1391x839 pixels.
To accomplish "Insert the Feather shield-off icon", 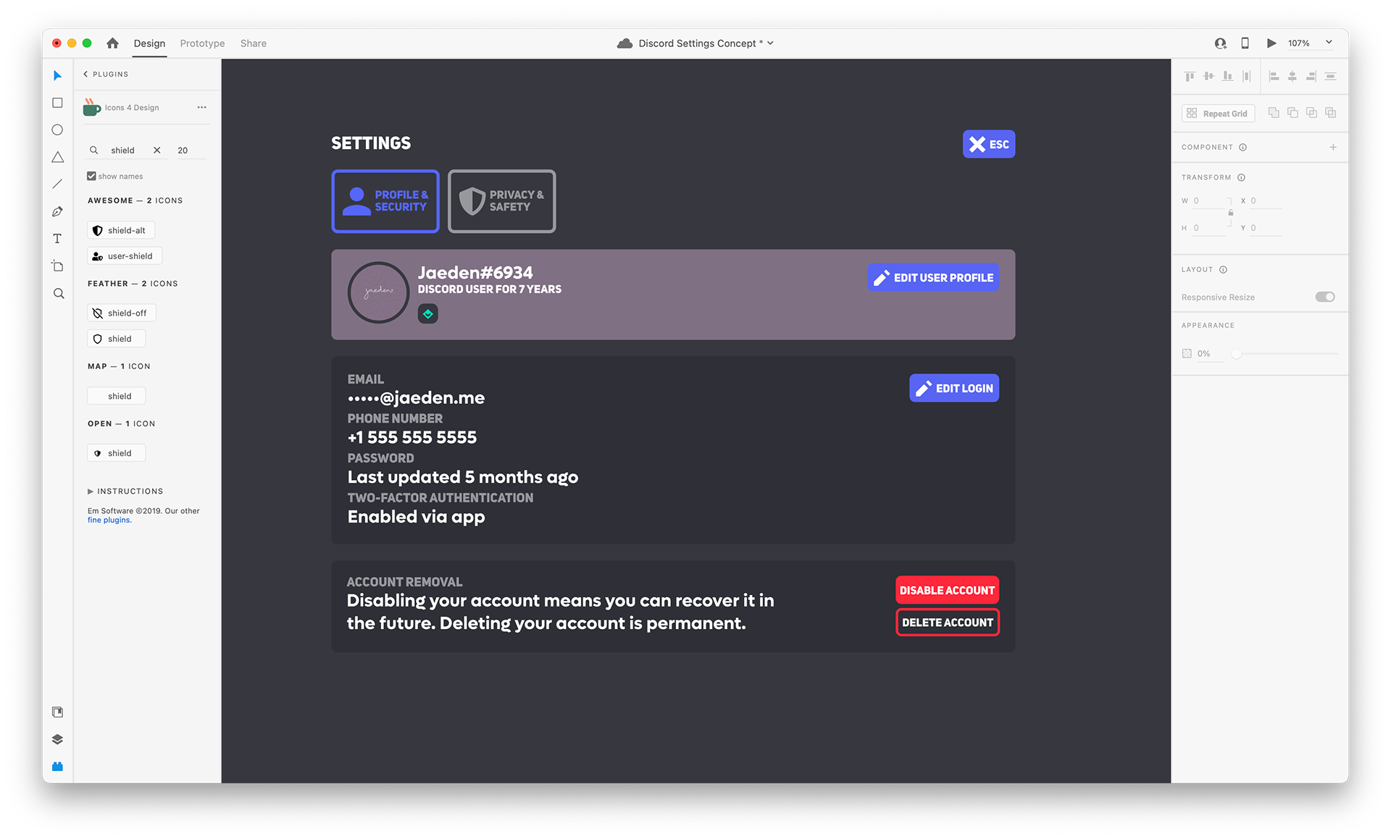I will coord(121,313).
